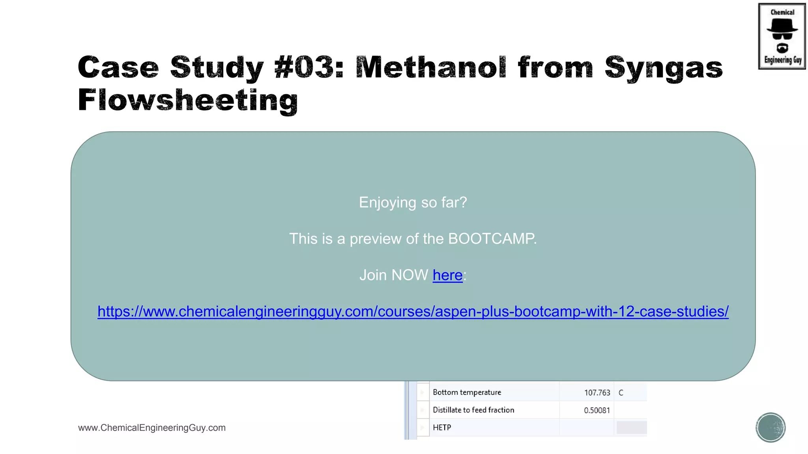Click the 107.763 temperature value cell

(587, 393)
